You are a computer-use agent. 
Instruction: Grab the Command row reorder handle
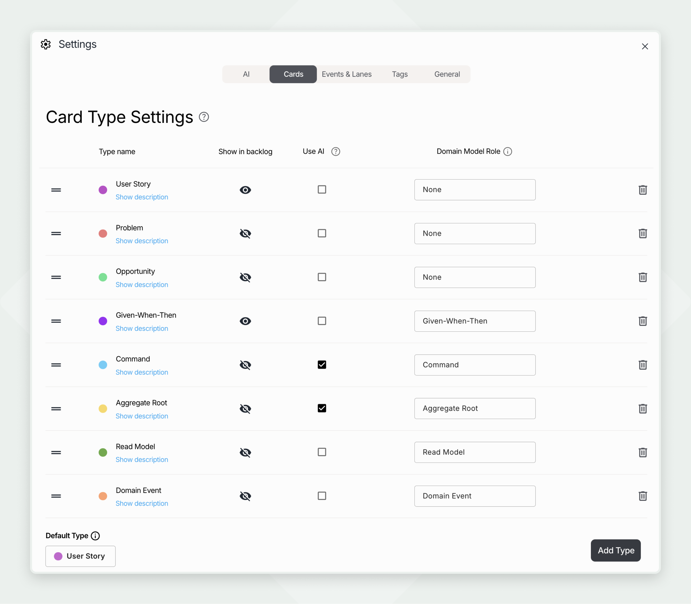pyautogui.click(x=56, y=365)
